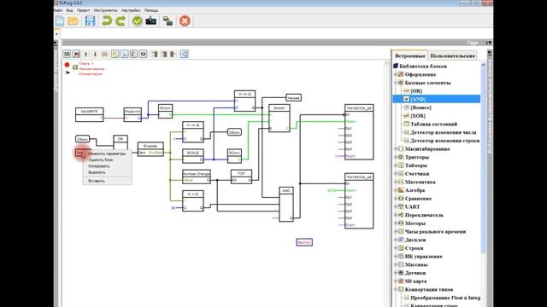Switch to the Пользовательские library tab
The width and height of the screenshot is (547, 307).
click(x=452, y=55)
